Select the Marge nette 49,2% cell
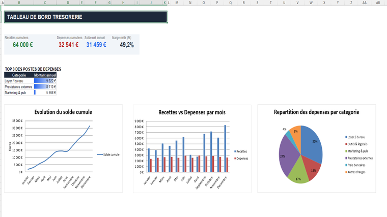The image size is (387, 217). coord(127,45)
